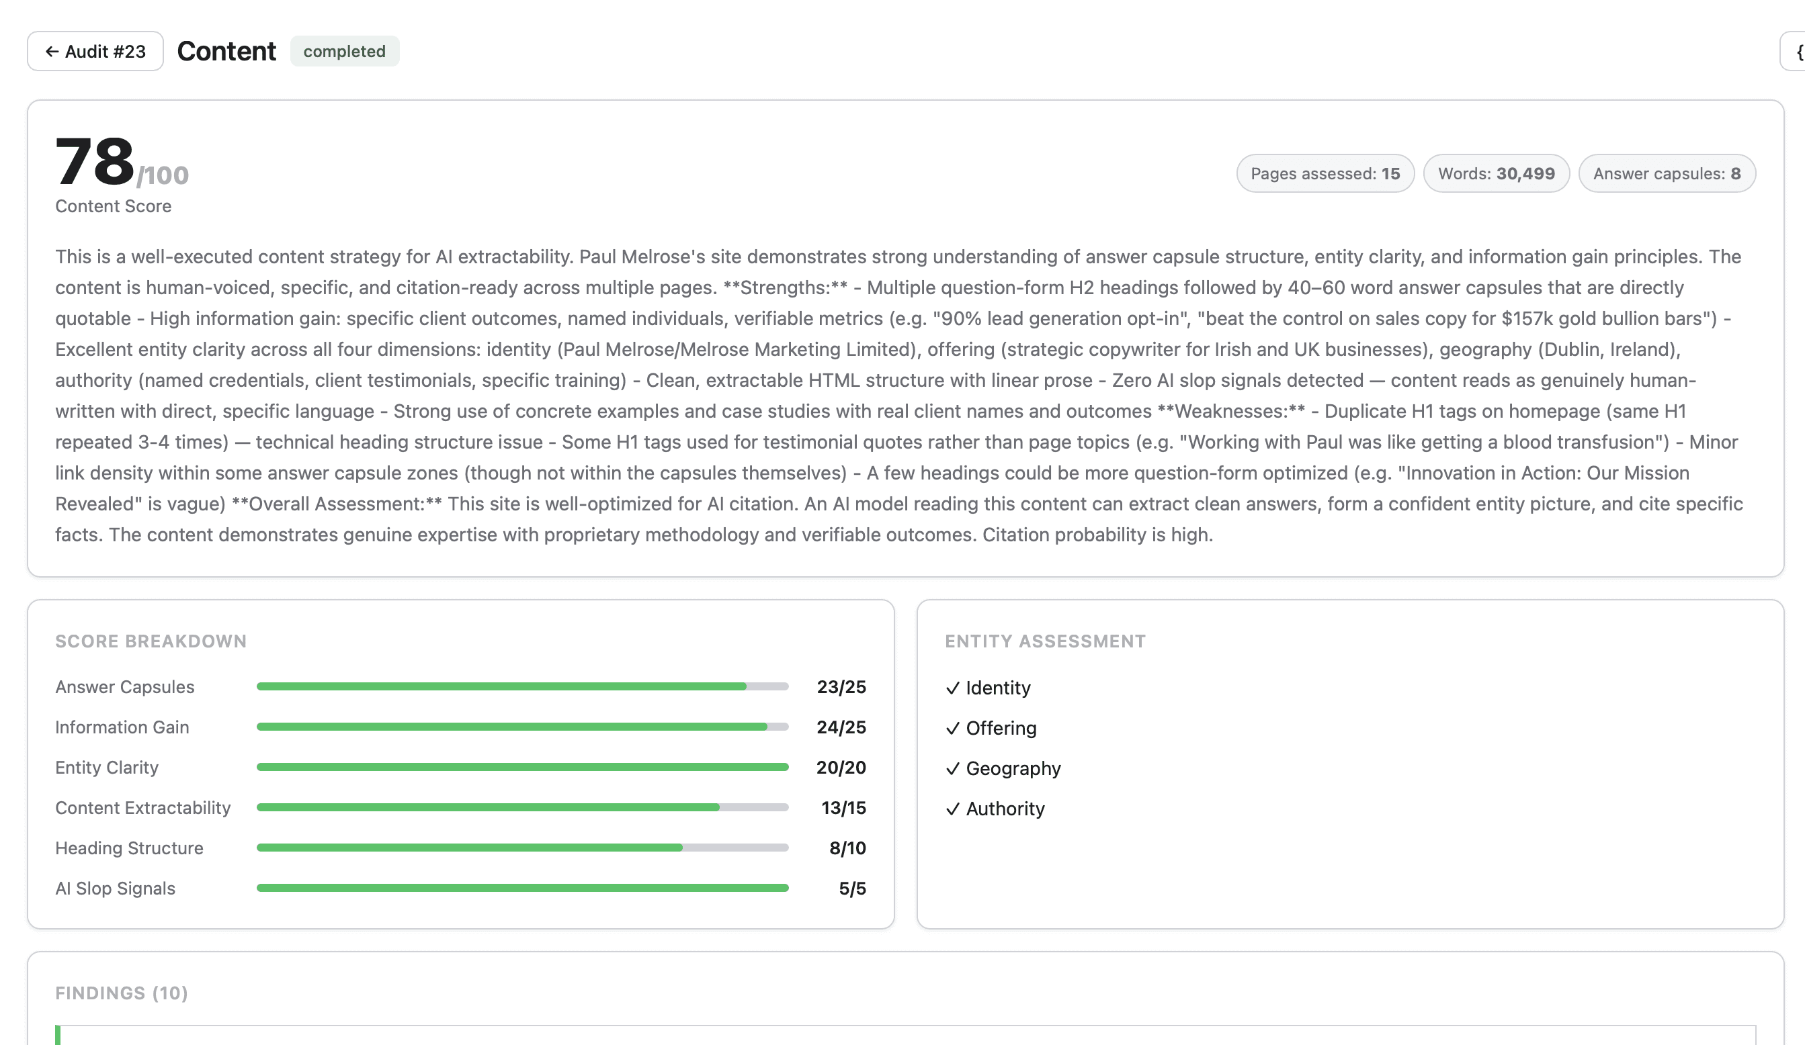This screenshot has width=1805, height=1045.
Task: Click the Words: 30,499 pill
Action: (x=1496, y=174)
